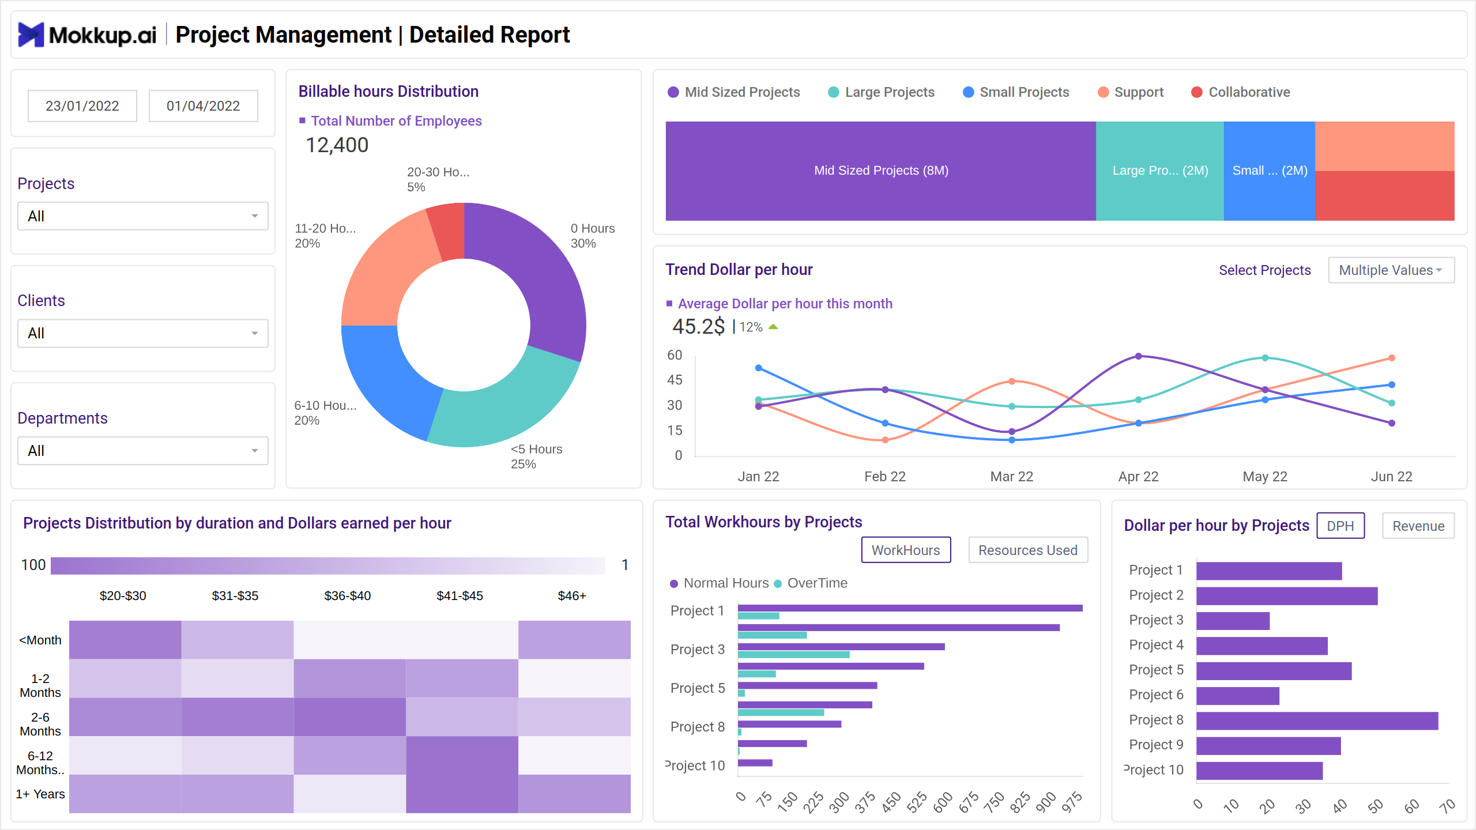This screenshot has width=1476, height=830.
Task: Click the $41-$45 heatmap column header
Action: pyautogui.click(x=460, y=596)
